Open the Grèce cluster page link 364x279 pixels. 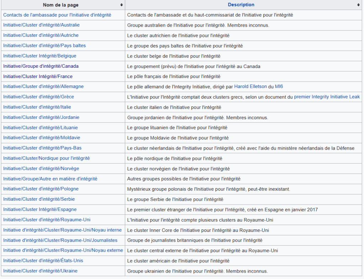click(38, 97)
